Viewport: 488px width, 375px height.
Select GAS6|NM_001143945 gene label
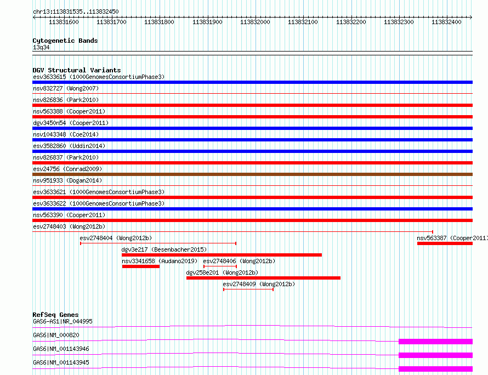(x=61, y=362)
